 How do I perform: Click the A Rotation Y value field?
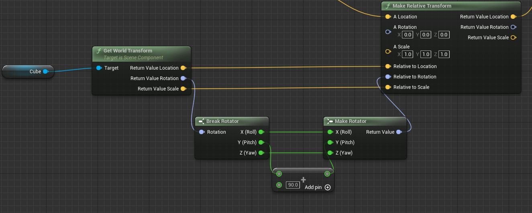(426, 35)
